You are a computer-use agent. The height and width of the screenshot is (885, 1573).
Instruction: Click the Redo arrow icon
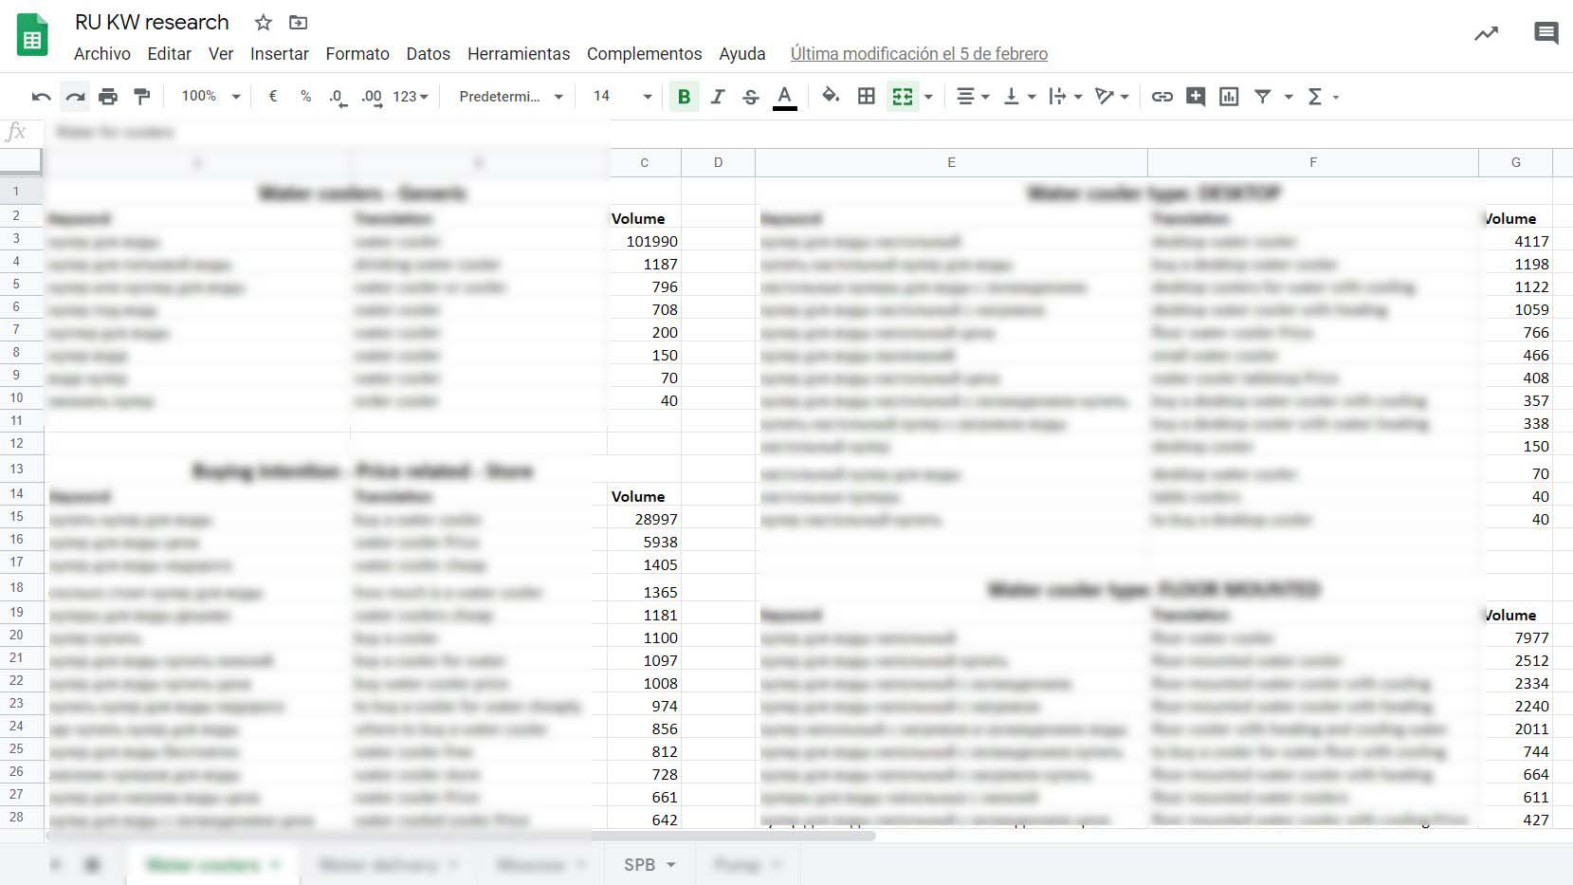pos(75,96)
